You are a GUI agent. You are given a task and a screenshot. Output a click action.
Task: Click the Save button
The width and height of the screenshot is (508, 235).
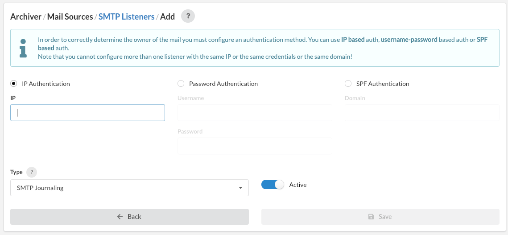pyautogui.click(x=380, y=217)
